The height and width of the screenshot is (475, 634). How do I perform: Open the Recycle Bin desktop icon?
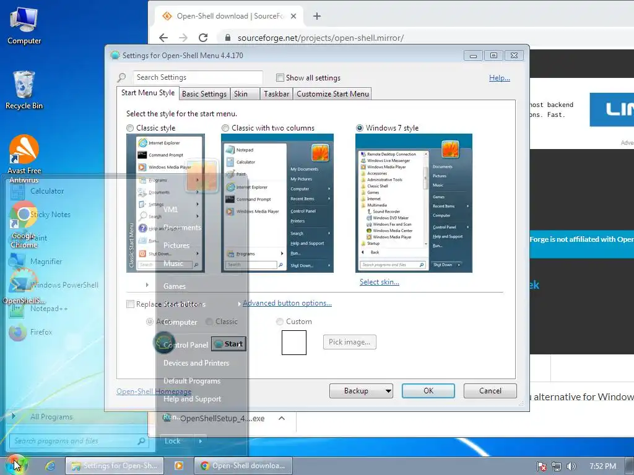[x=24, y=90]
